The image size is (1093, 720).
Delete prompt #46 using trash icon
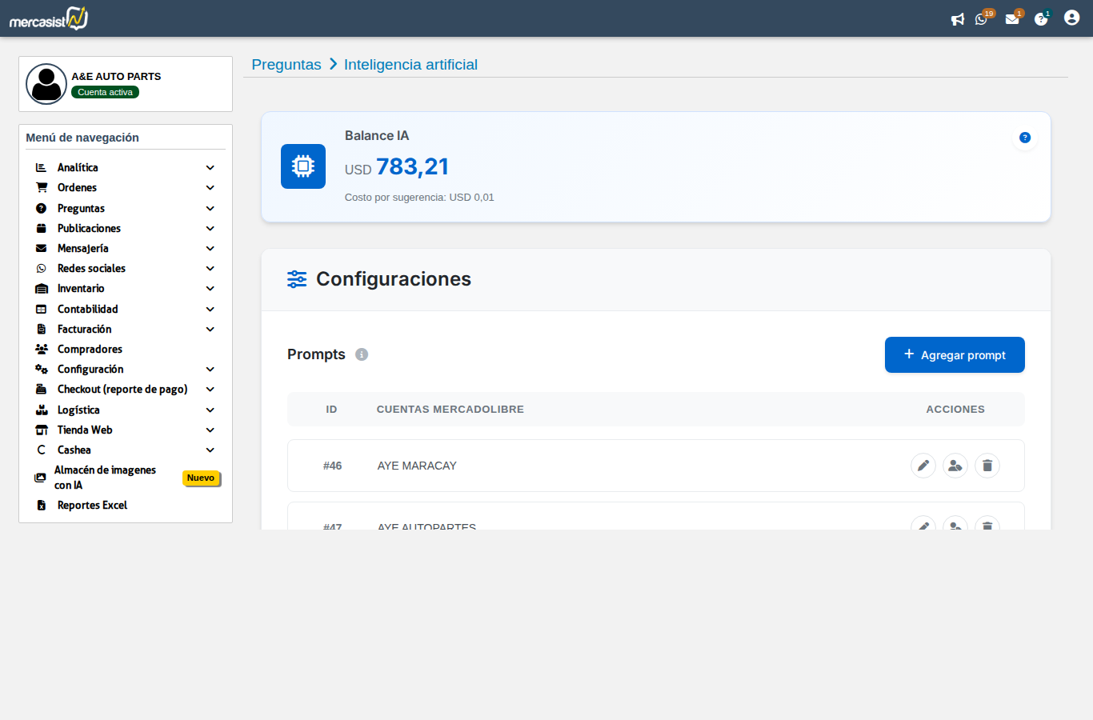pos(987,466)
